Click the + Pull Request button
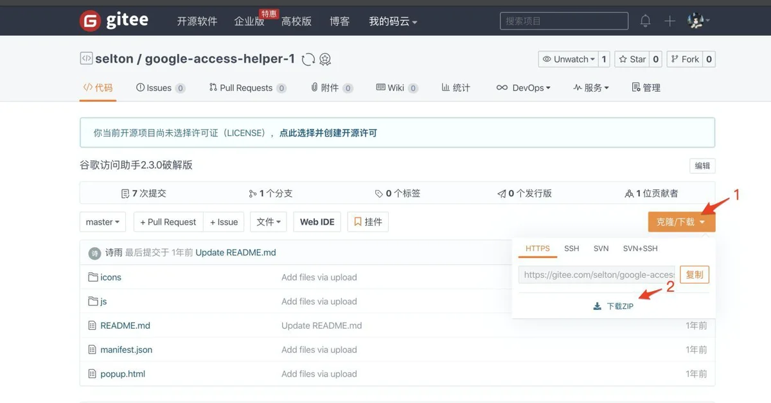 (x=168, y=222)
